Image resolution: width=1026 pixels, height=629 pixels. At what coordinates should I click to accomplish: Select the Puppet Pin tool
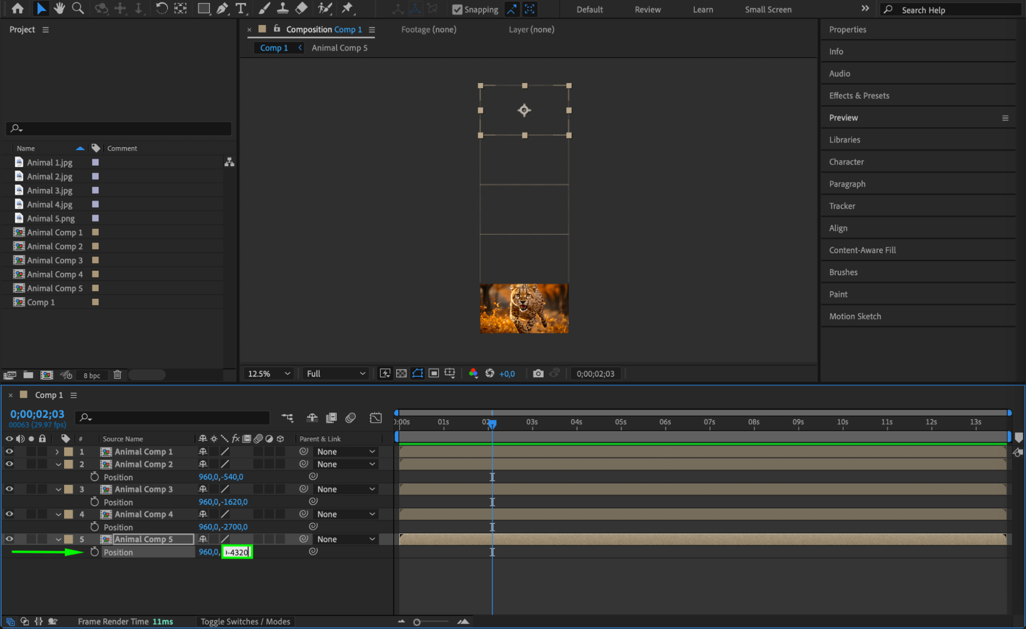click(347, 8)
